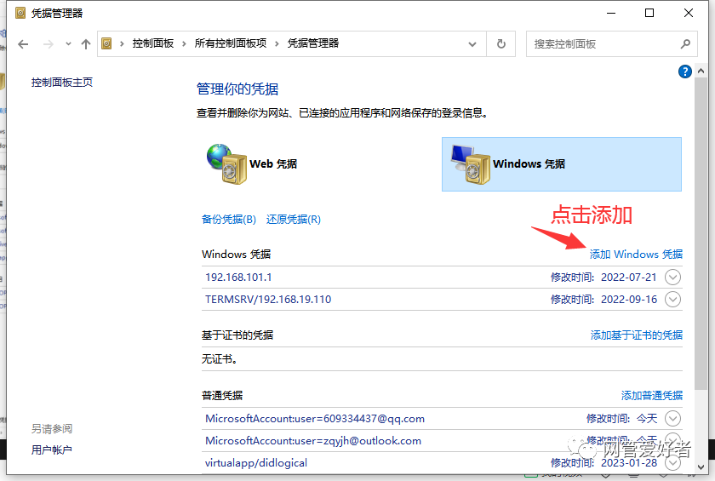Select the Windows 凭据 vault icon

coord(470,163)
